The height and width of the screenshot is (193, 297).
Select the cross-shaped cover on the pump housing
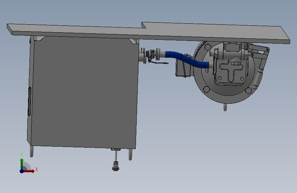tap(231, 70)
